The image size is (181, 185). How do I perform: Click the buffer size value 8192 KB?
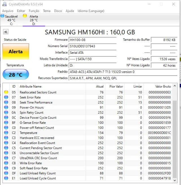(164, 40)
